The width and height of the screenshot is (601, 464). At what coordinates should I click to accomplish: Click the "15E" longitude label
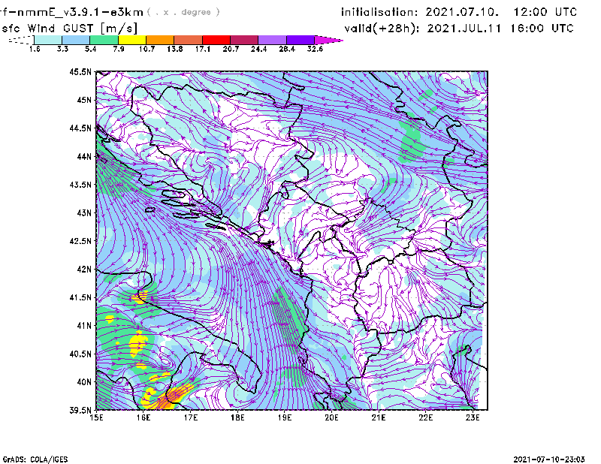coord(96,417)
